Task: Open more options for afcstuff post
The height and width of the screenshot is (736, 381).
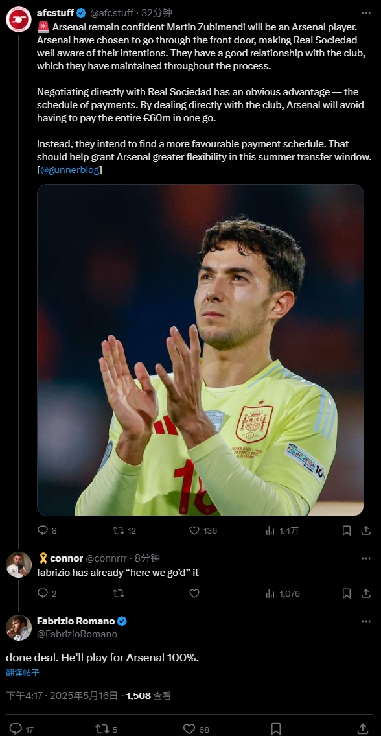Action: tap(366, 13)
